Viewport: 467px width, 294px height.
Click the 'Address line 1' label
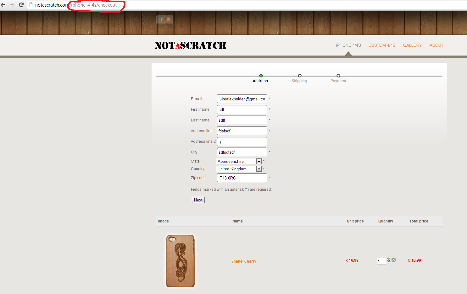pos(203,131)
